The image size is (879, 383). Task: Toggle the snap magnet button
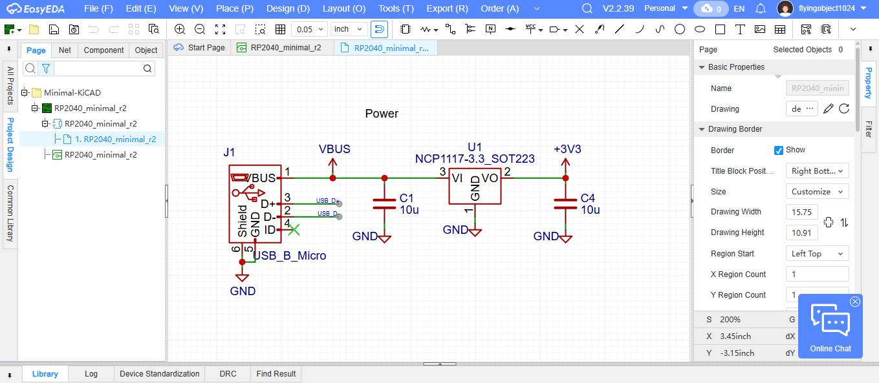tap(379, 29)
